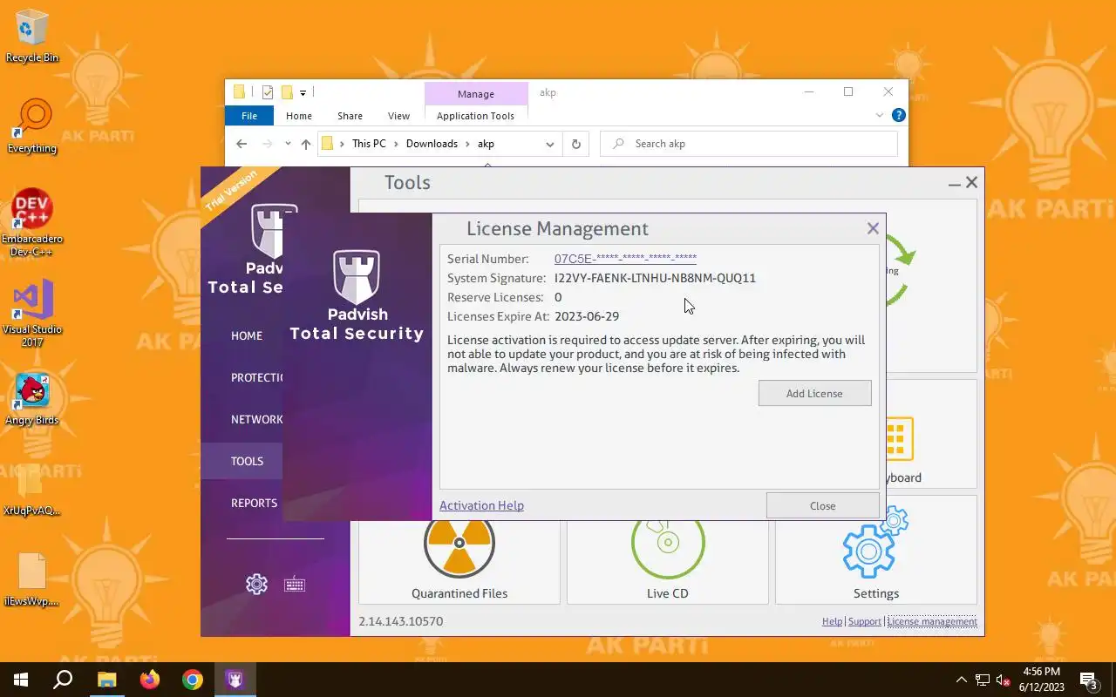The width and height of the screenshot is (1116, 697).
Task: Launch the Visual Studio 2017 desktop shortcut
Action: [32, 314]
